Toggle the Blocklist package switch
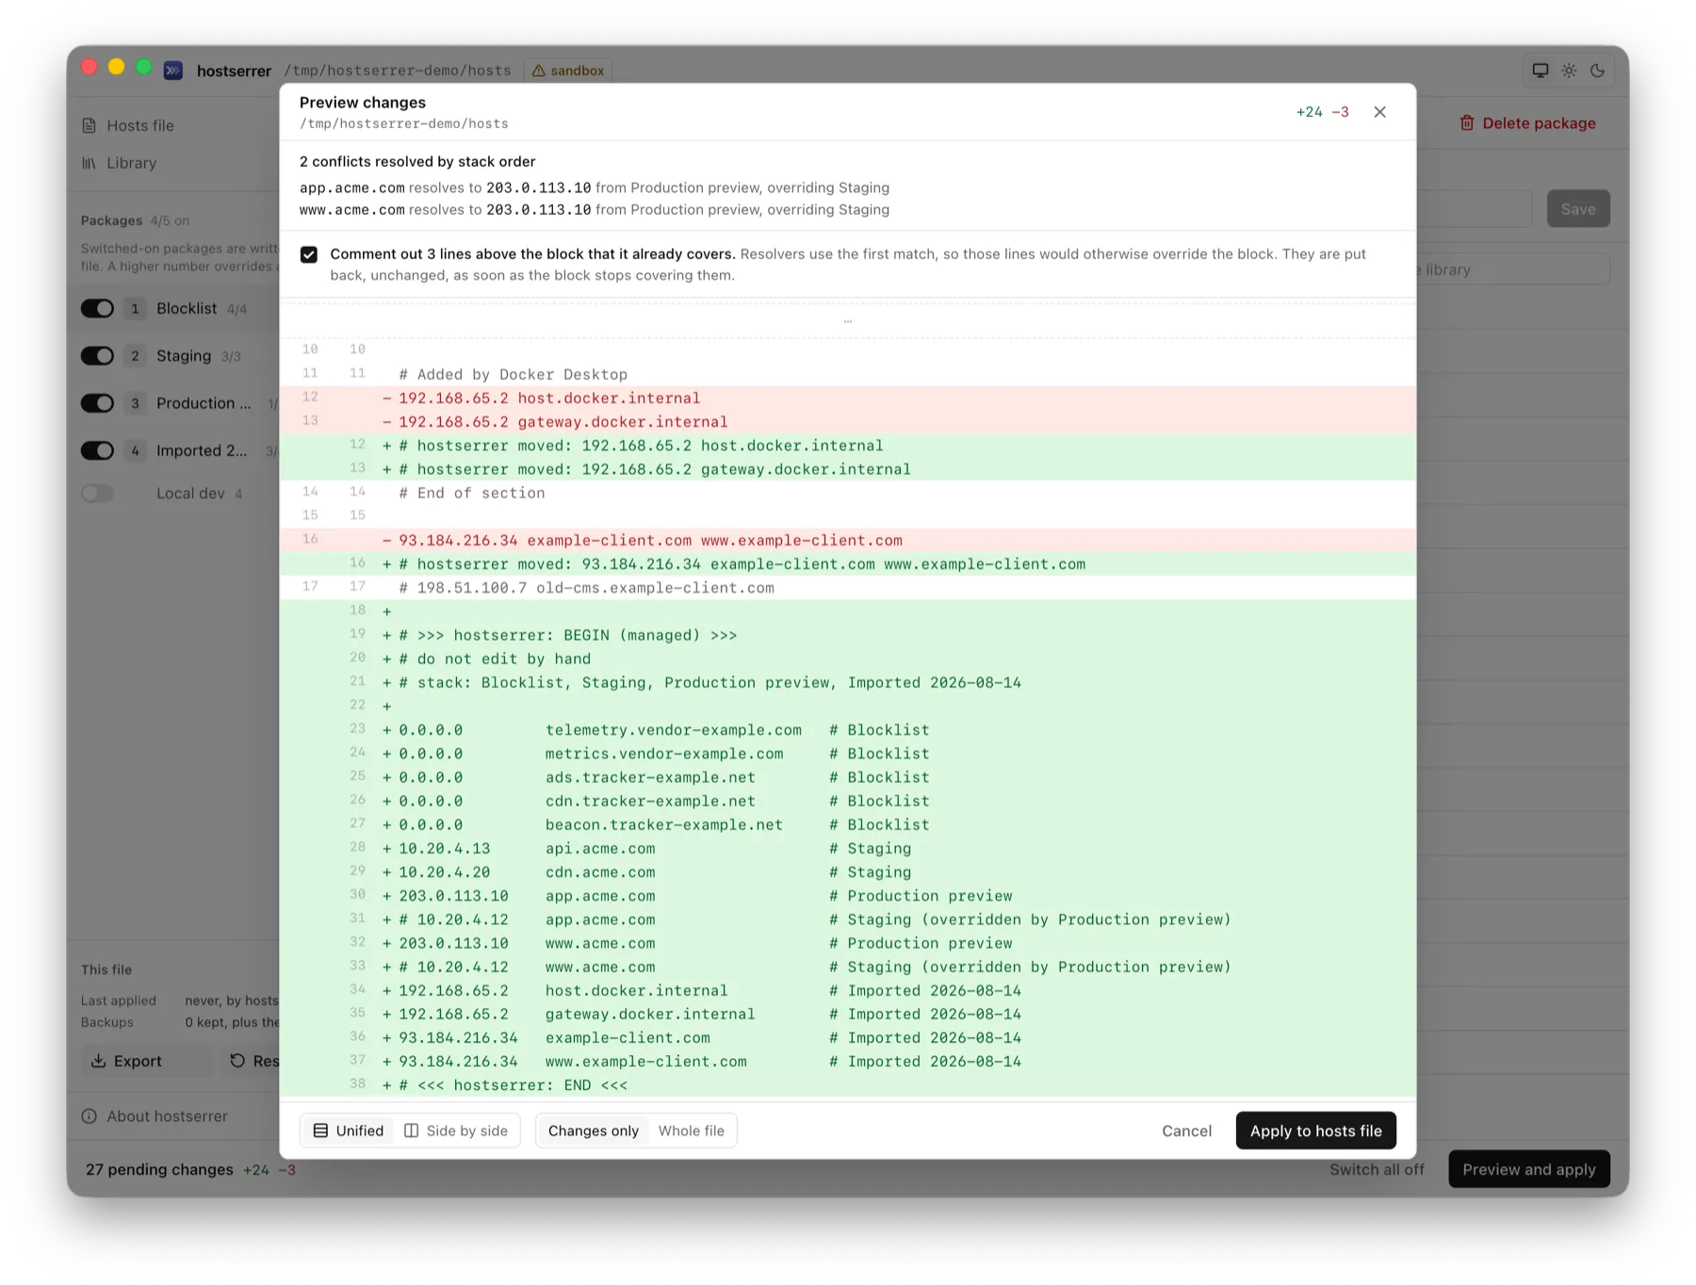 pyautogui.click(x=97, y=309)
